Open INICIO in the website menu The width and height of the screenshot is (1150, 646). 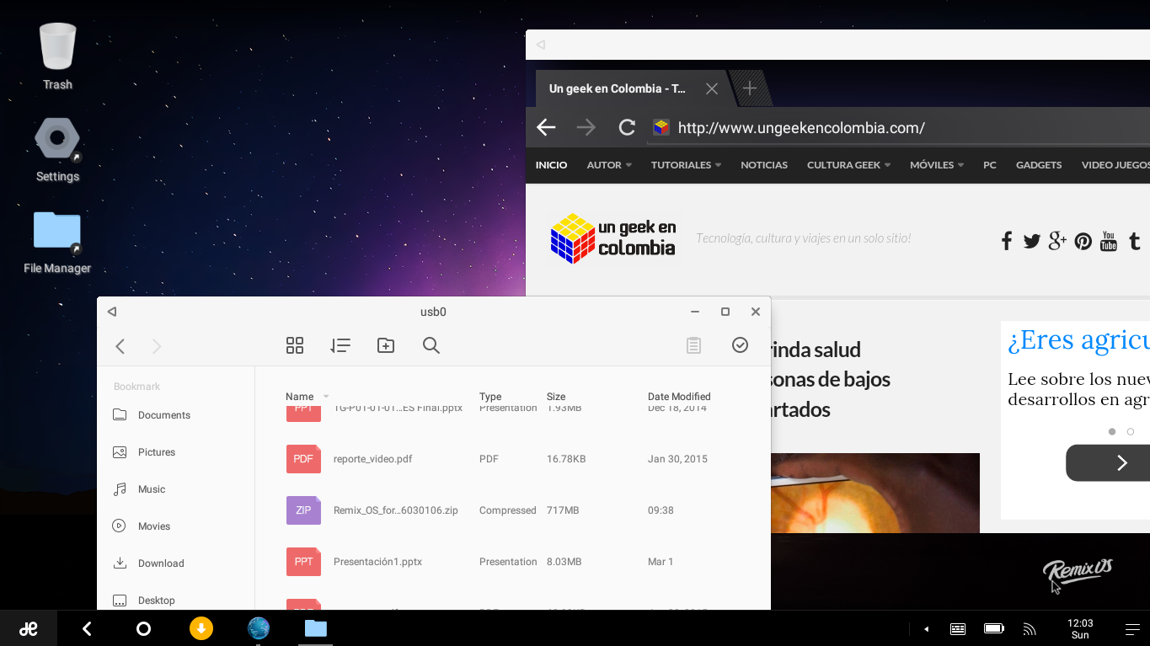(x=552, y=165)
